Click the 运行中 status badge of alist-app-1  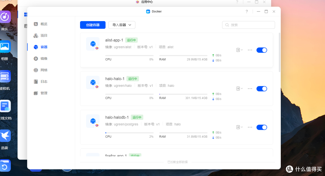coord(132,40)
